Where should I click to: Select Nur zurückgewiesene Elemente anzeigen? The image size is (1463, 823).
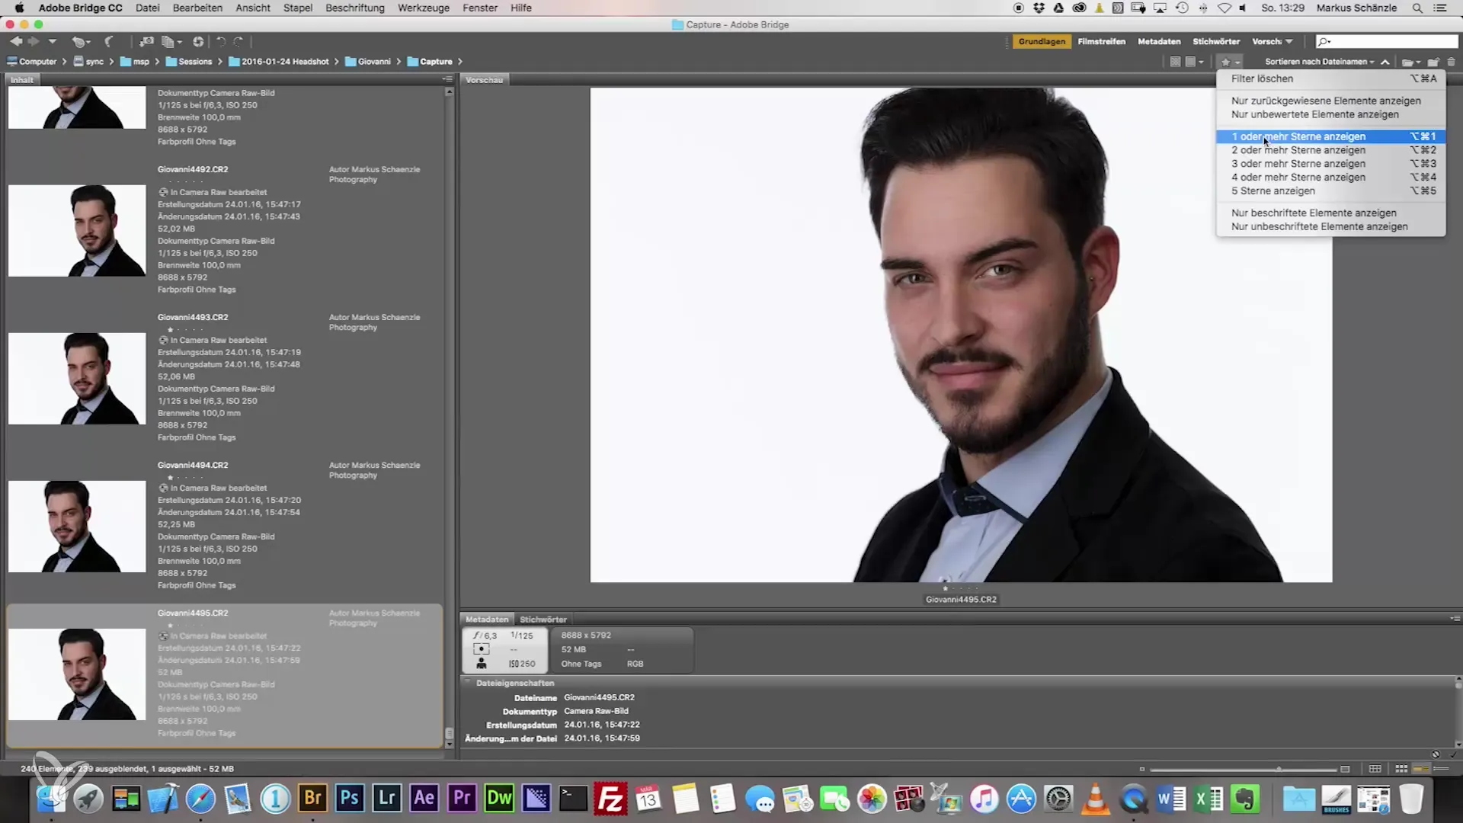pyautogui.click(x=1330, y=101)
